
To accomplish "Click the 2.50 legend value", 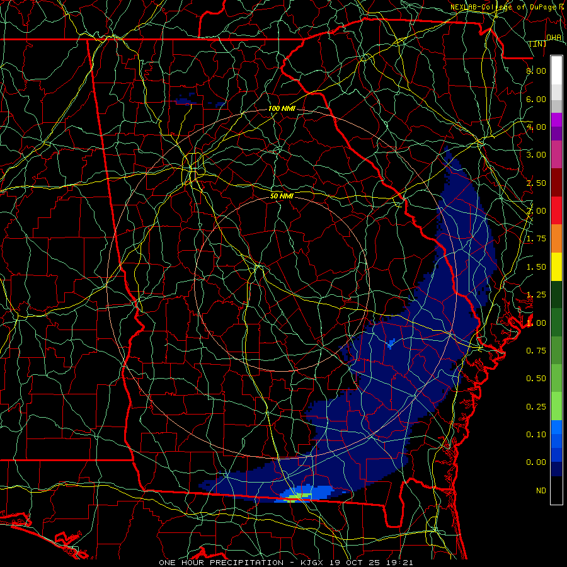I will [536, 183].
